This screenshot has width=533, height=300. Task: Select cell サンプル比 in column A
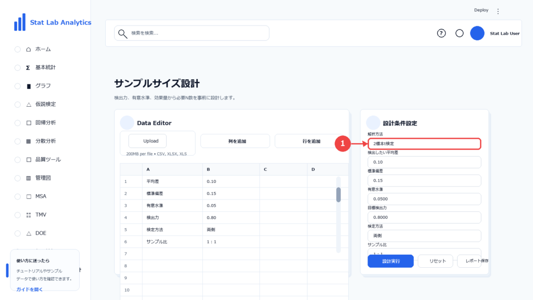click(x=172, y=242)
